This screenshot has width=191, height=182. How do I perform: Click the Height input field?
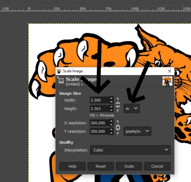tap(99, 109)
